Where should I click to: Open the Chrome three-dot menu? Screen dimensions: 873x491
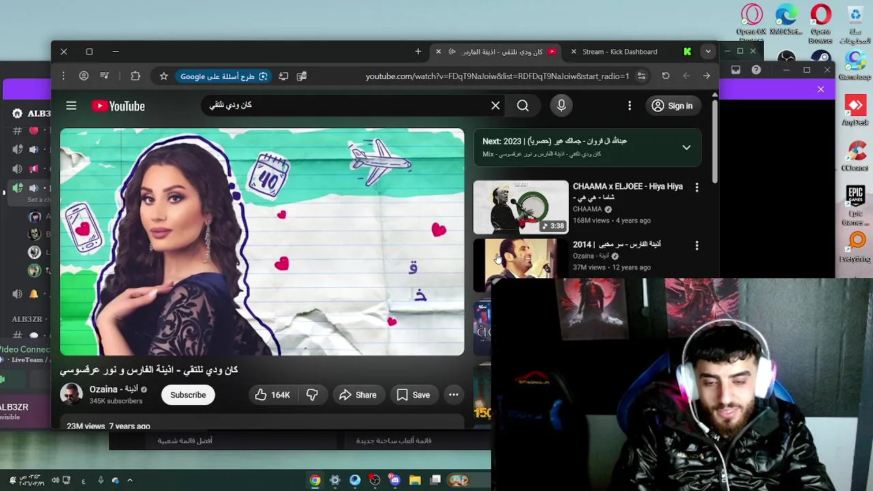63,76
